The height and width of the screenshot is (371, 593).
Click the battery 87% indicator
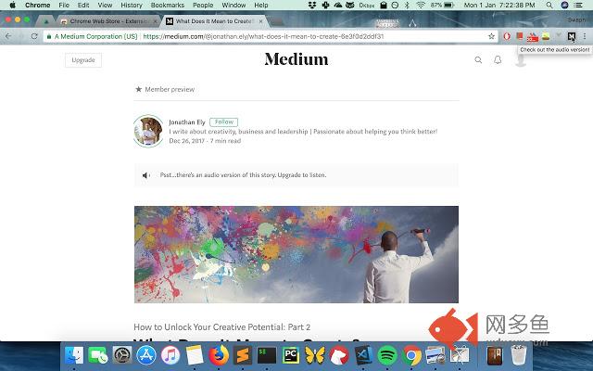coord(442,5)
